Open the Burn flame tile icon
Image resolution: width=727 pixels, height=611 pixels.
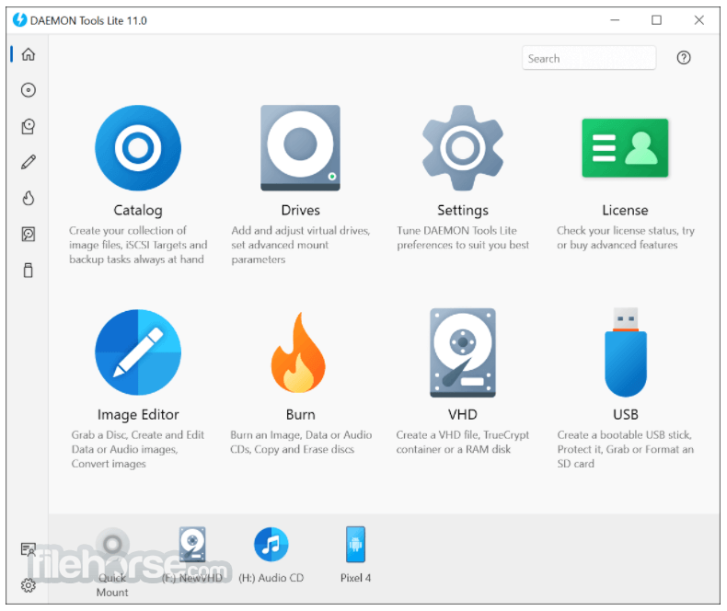click(299, 352)
